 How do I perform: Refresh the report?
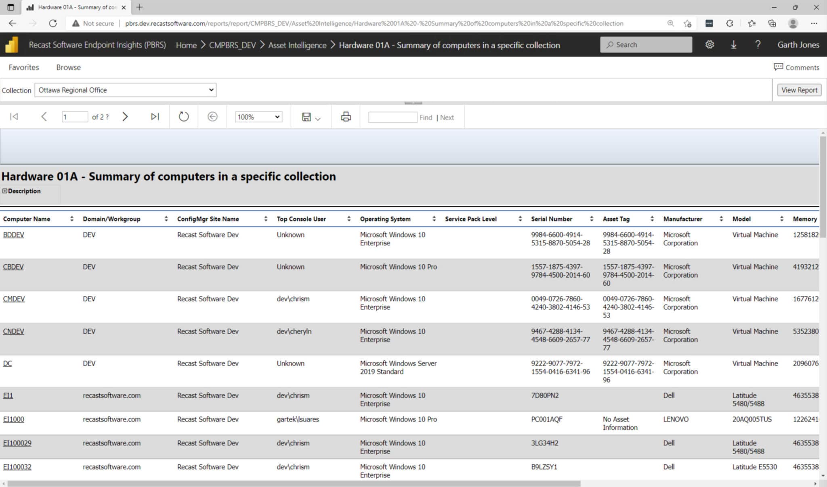183,117
